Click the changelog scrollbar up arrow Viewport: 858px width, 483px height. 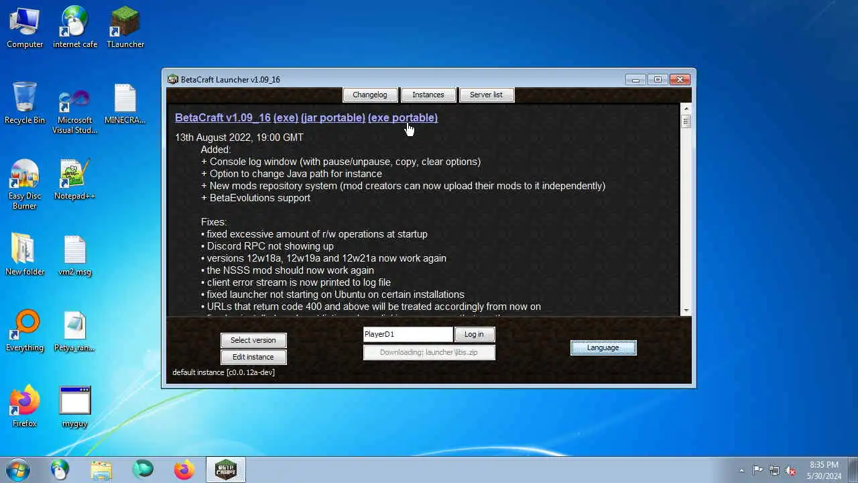pyautogui.click(x=686, y=109)
